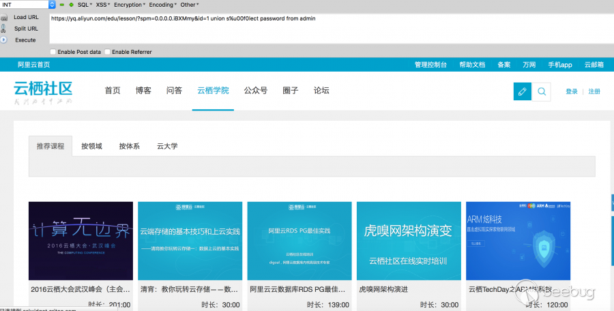614x311 pixels.
Task: Select the 云大学 tab
Action: point(167,146)
